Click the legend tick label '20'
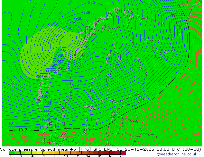Viewport: 204px width, 157px height. tap(122, 156)
